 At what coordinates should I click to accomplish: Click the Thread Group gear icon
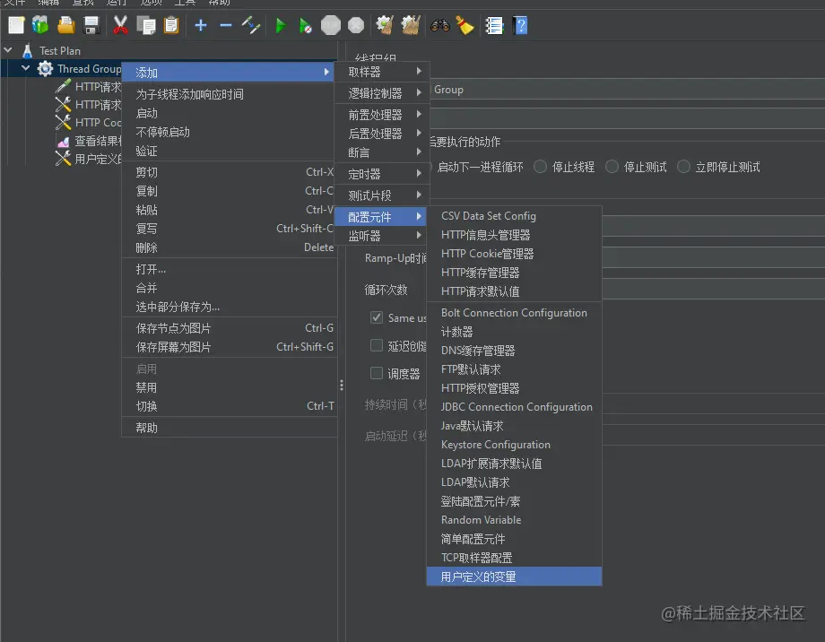pyautogui.click(x=45, y=68)
